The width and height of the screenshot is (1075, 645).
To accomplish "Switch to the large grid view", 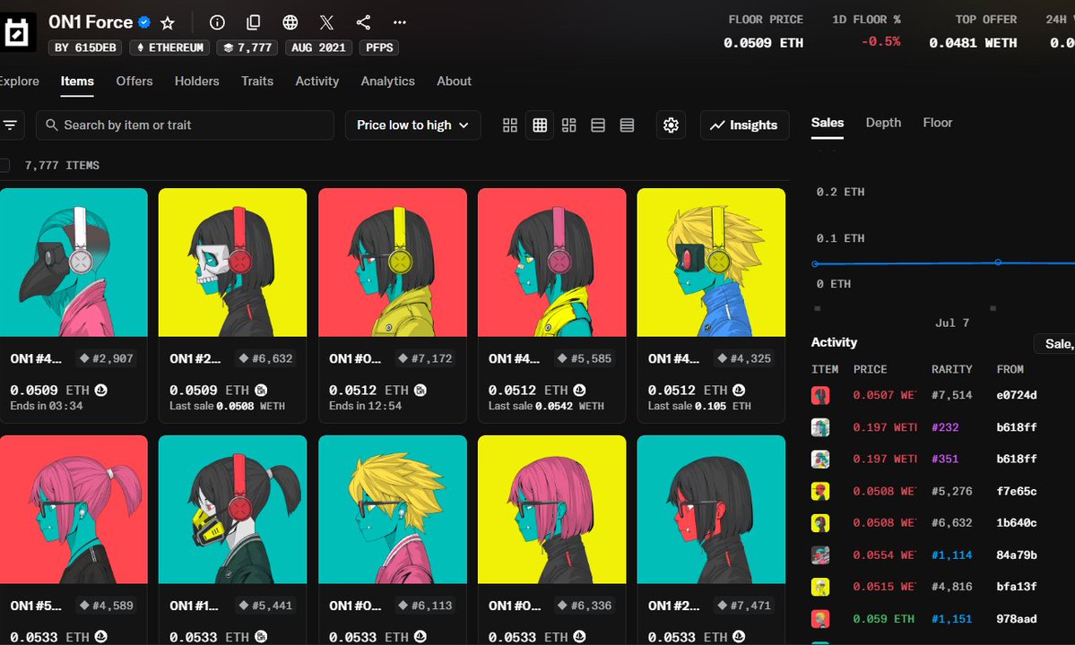I will (510, 125).
